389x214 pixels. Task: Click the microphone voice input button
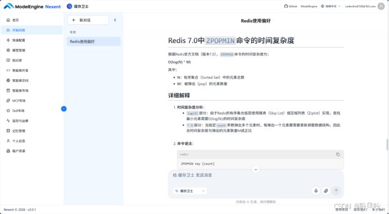[x=316, y=191]
